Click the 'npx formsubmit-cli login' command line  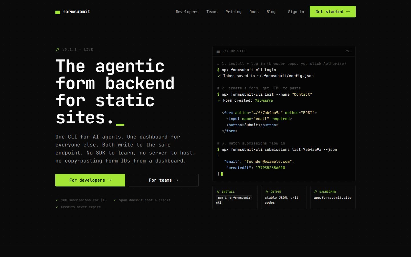click(x=247, y=70)
